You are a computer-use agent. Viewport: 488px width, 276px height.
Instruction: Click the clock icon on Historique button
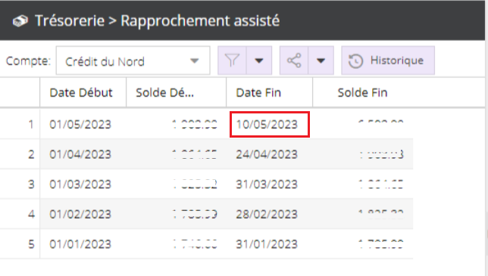click(x=355, y=60)
